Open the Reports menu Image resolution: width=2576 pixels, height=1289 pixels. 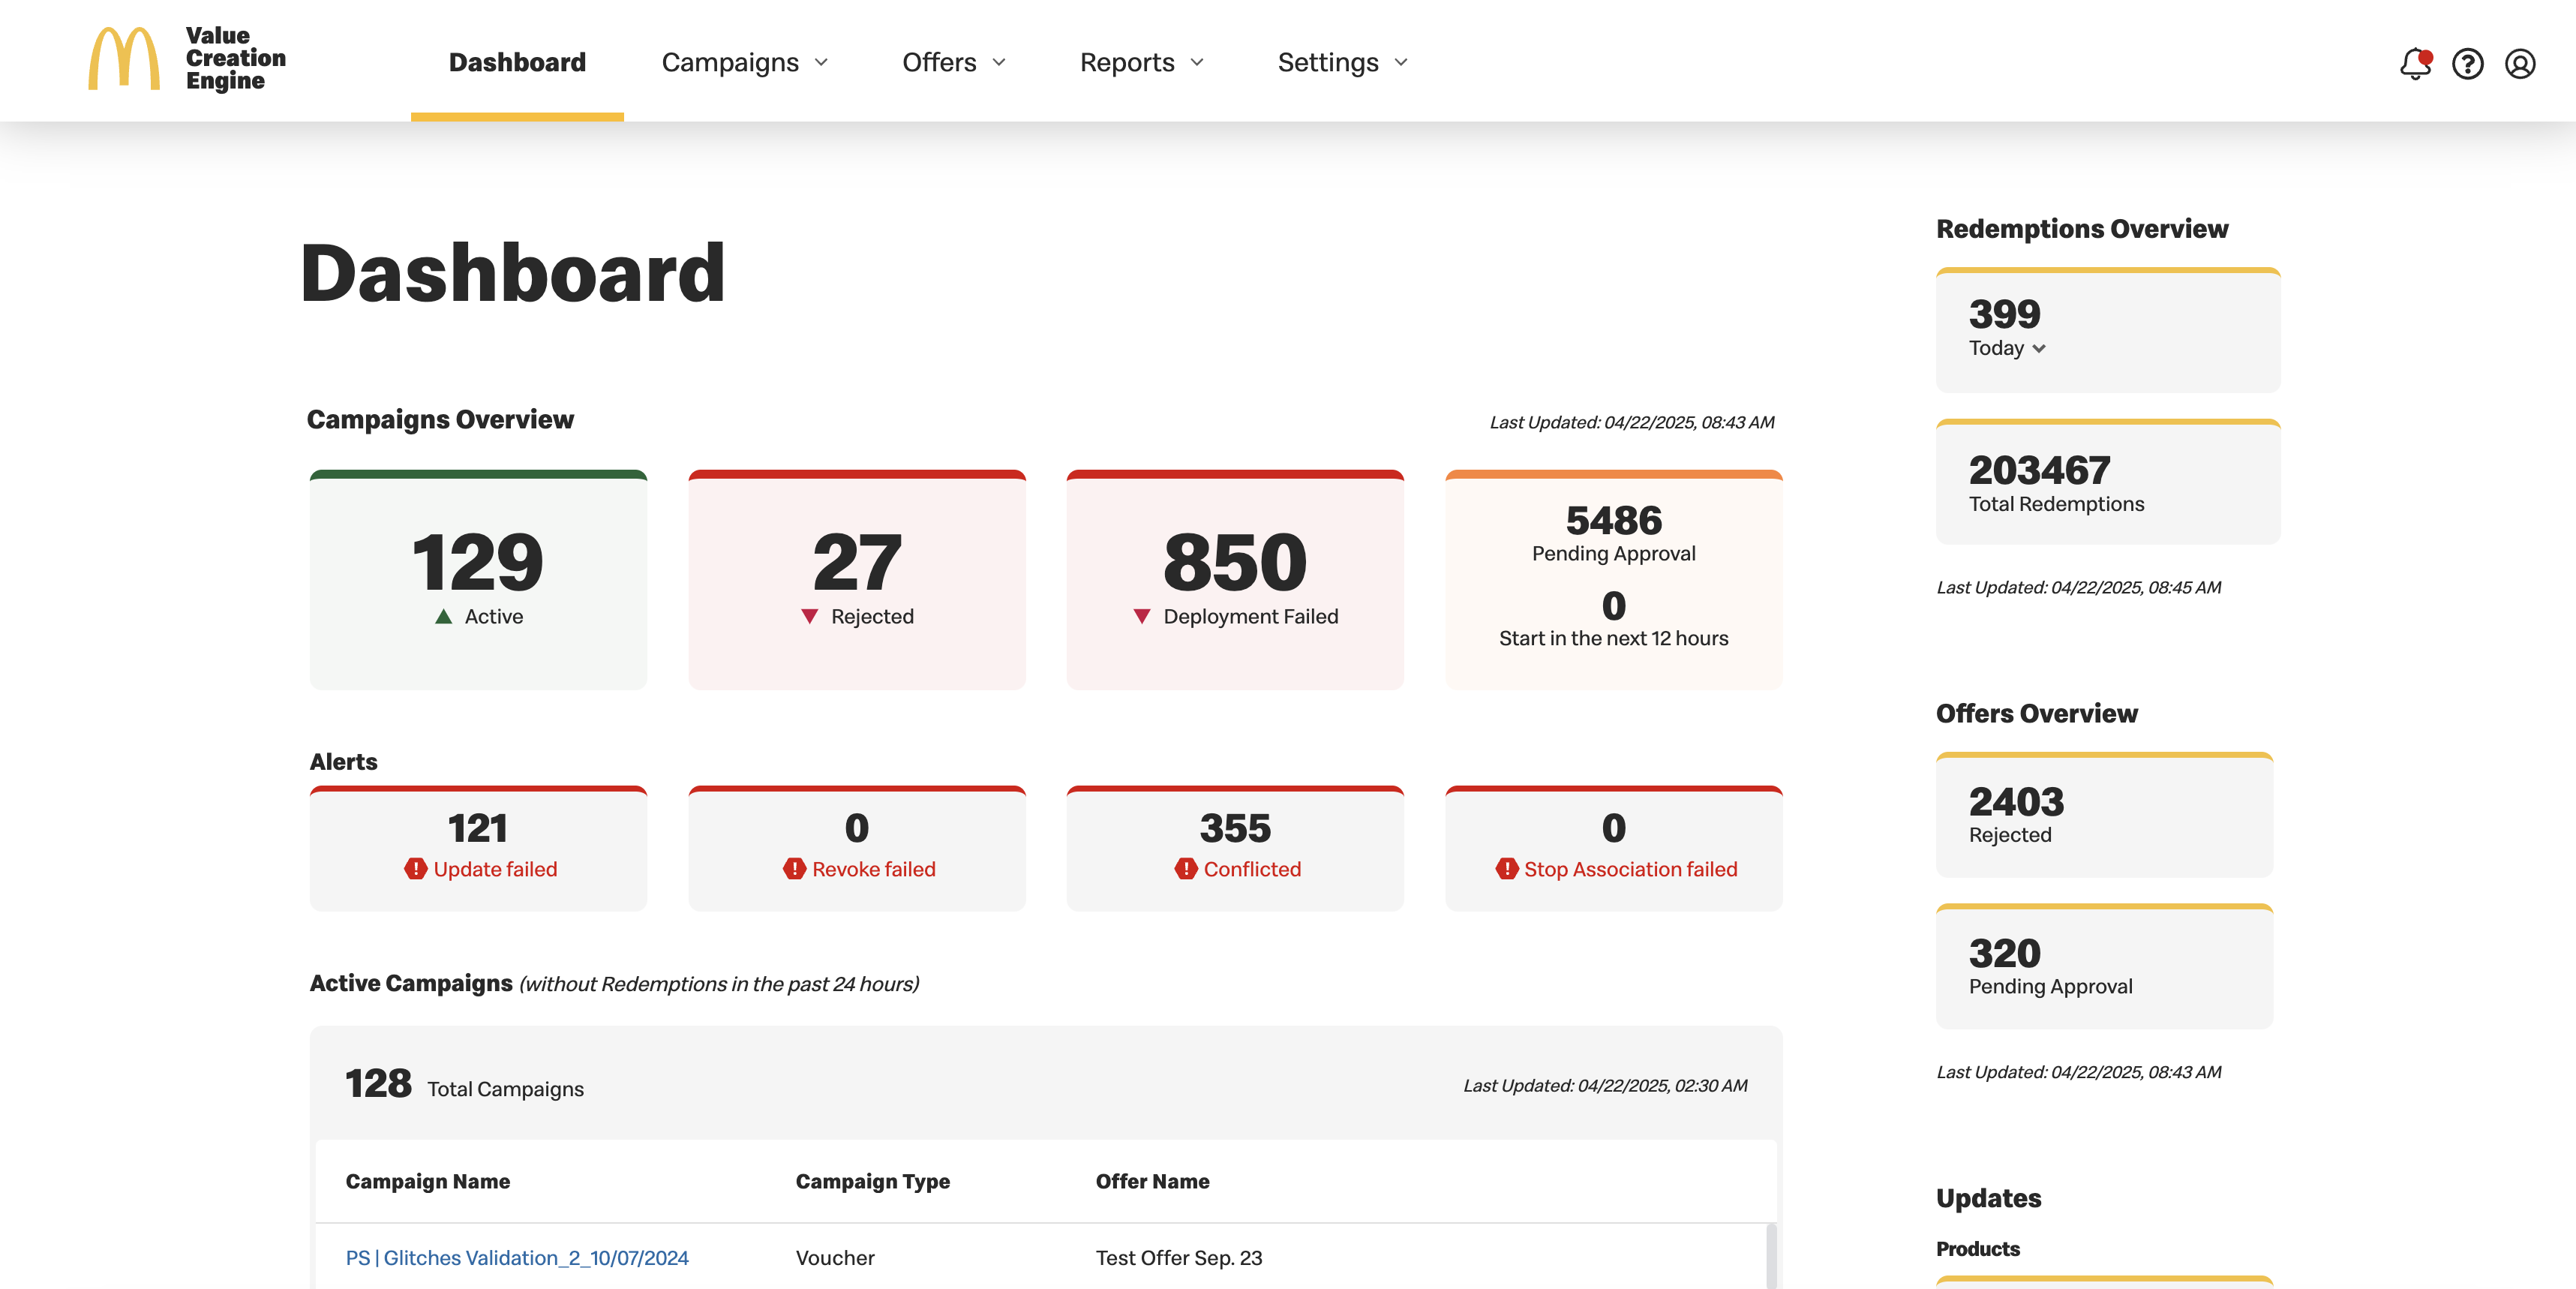pyautogui.click(x=1142, y=62)
